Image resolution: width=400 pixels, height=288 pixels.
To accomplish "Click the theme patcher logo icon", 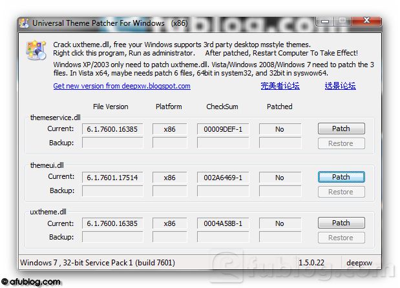I will (36, 50).
